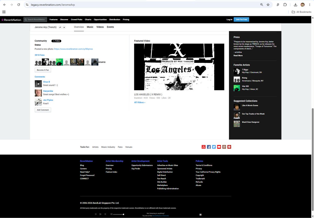The width and height of the screenshot is (314, 218).
Task: Open Distribution in the header navigation
Action: [x=115, y=20]
